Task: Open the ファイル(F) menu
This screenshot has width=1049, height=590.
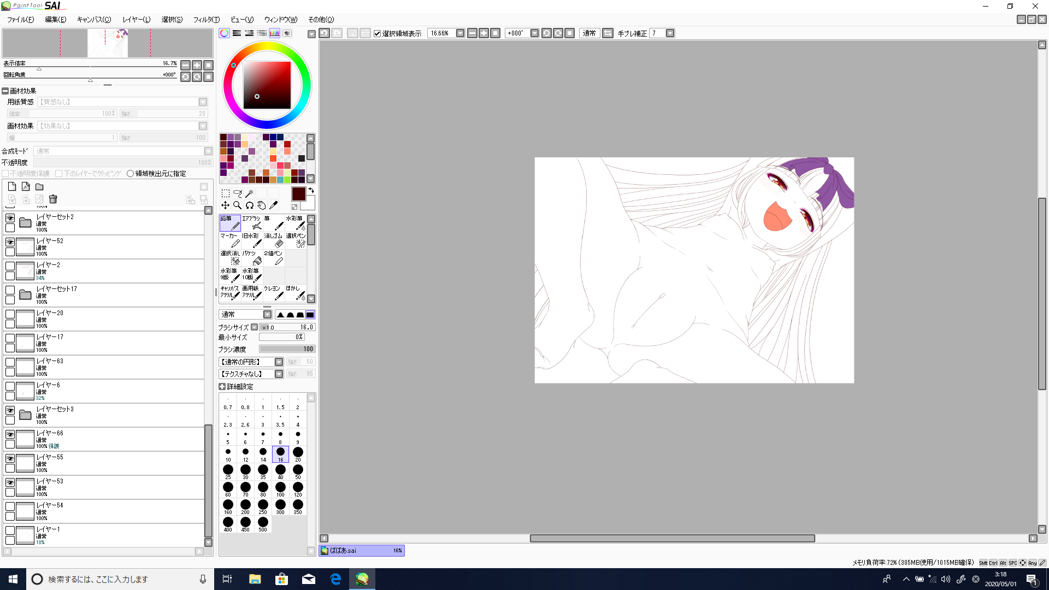Action: click(21, 20)
